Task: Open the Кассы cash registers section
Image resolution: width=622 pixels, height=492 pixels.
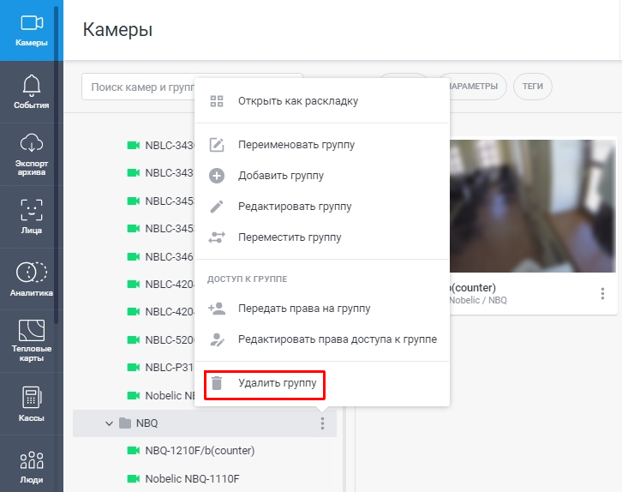Action: tap(32, 404)
